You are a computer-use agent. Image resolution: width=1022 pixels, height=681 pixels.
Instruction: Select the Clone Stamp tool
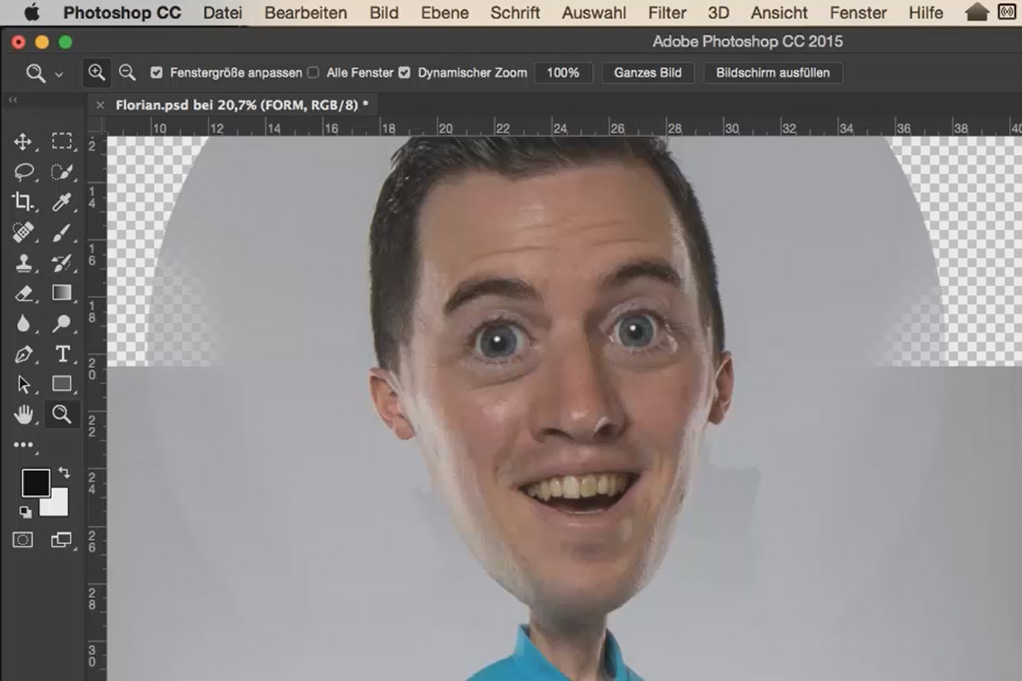click(23, 263)
